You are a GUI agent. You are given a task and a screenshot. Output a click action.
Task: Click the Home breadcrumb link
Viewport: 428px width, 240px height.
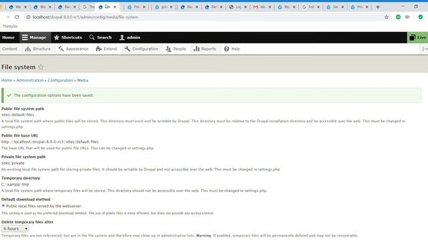(x=7, y=80)
